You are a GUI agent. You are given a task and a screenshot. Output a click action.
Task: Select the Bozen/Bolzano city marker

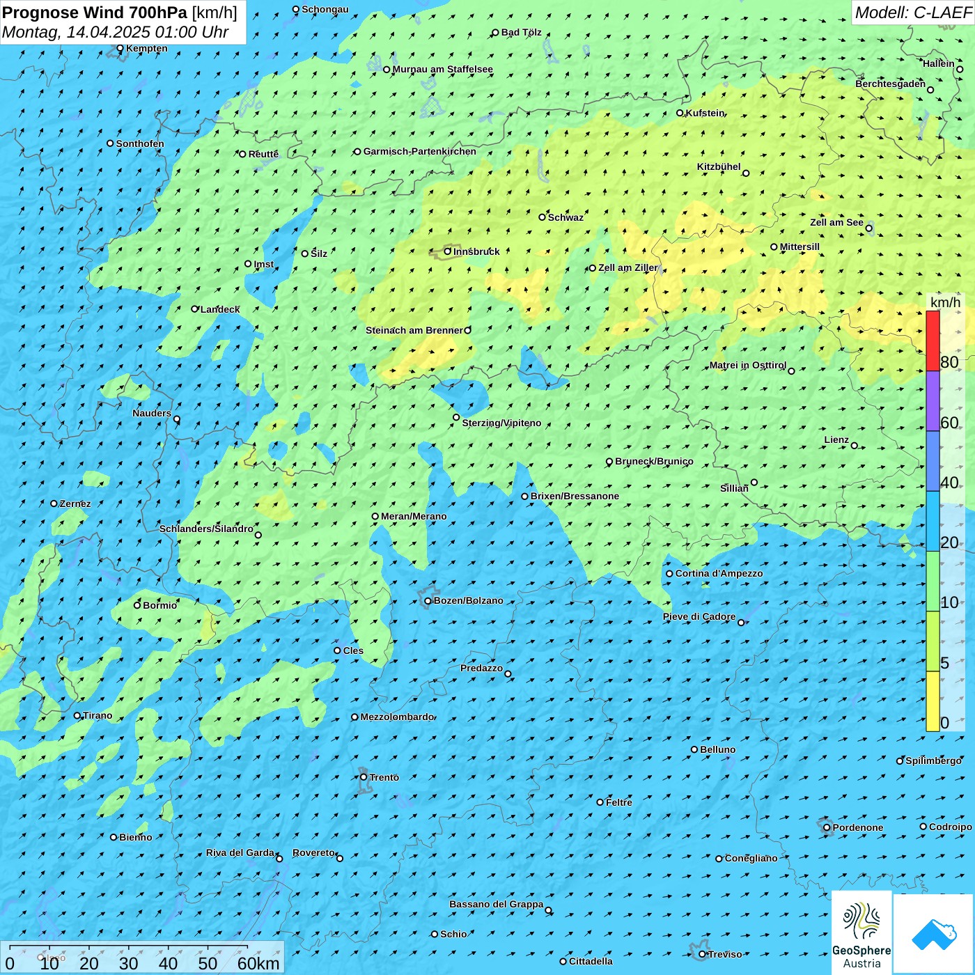428,601
